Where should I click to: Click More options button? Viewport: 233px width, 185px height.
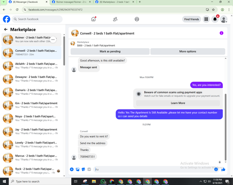[x=188, y=51]
